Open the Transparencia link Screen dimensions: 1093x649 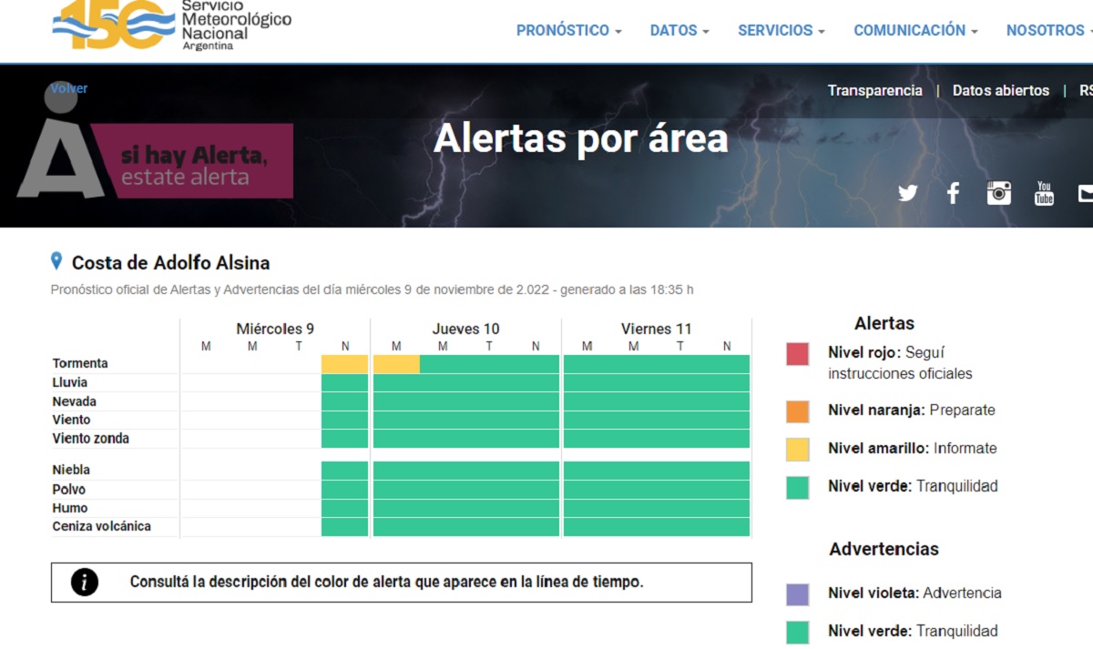click(x=874, y=90)
